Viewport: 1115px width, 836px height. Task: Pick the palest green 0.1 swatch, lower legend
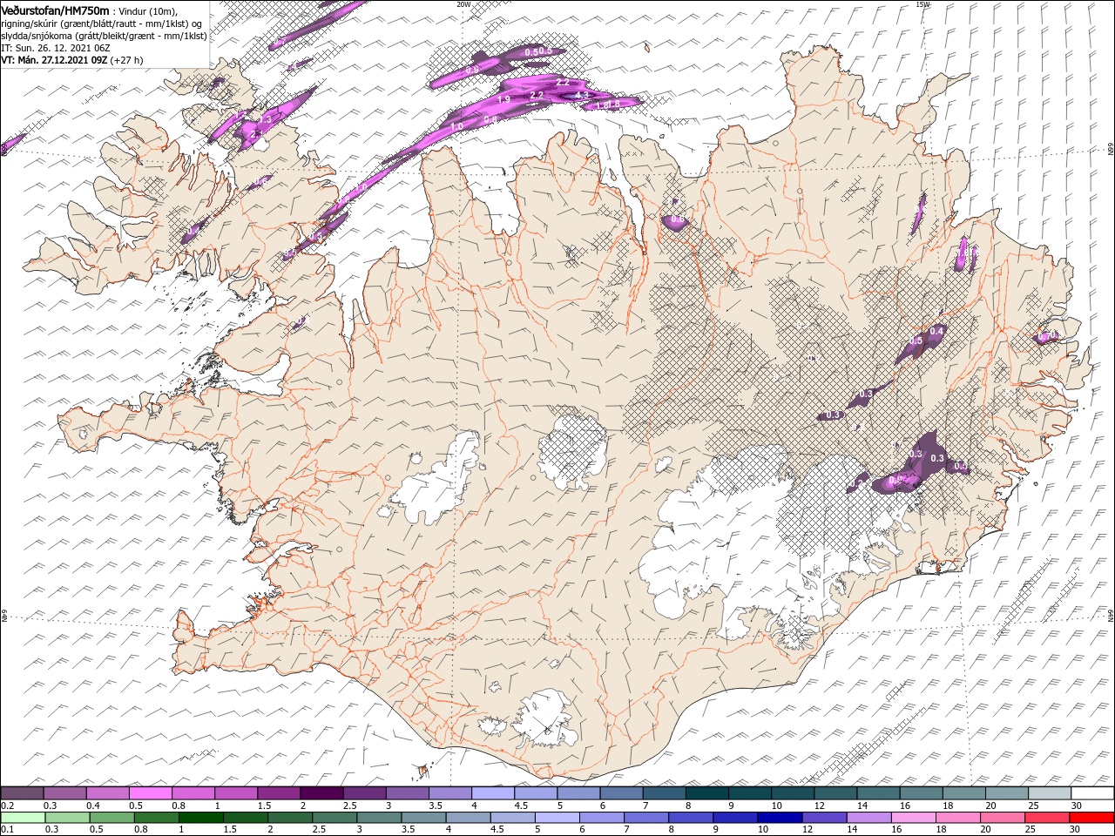(x=23, y=818)
